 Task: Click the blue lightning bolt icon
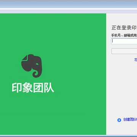tap(119, 120)
